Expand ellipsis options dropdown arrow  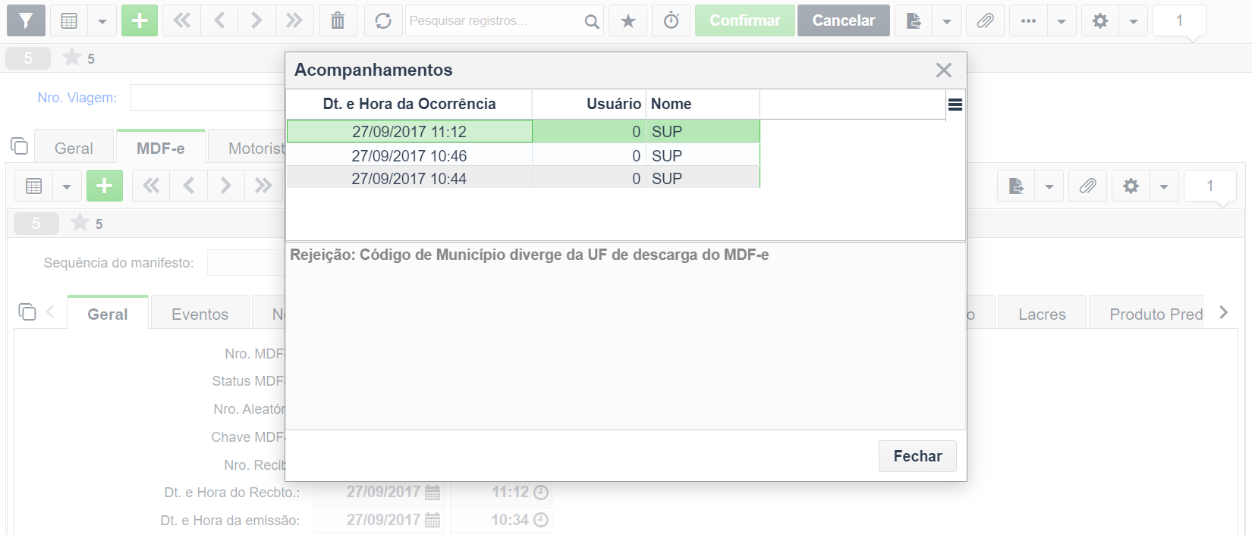(1062, 20)
